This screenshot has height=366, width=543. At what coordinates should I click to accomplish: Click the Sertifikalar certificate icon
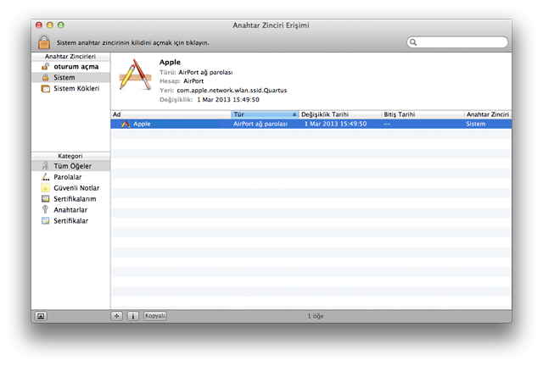click(x=45, y=221)
